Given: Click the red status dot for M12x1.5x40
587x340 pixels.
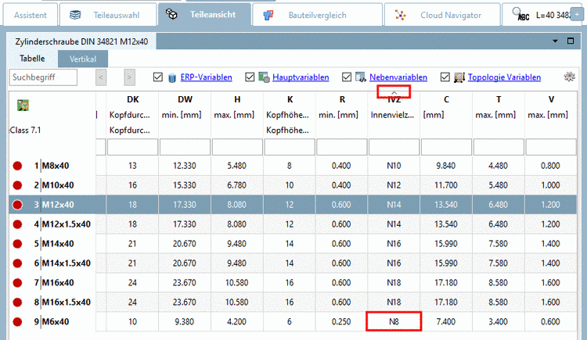Looking at the screenshot, I should click(x=17, y=224).
